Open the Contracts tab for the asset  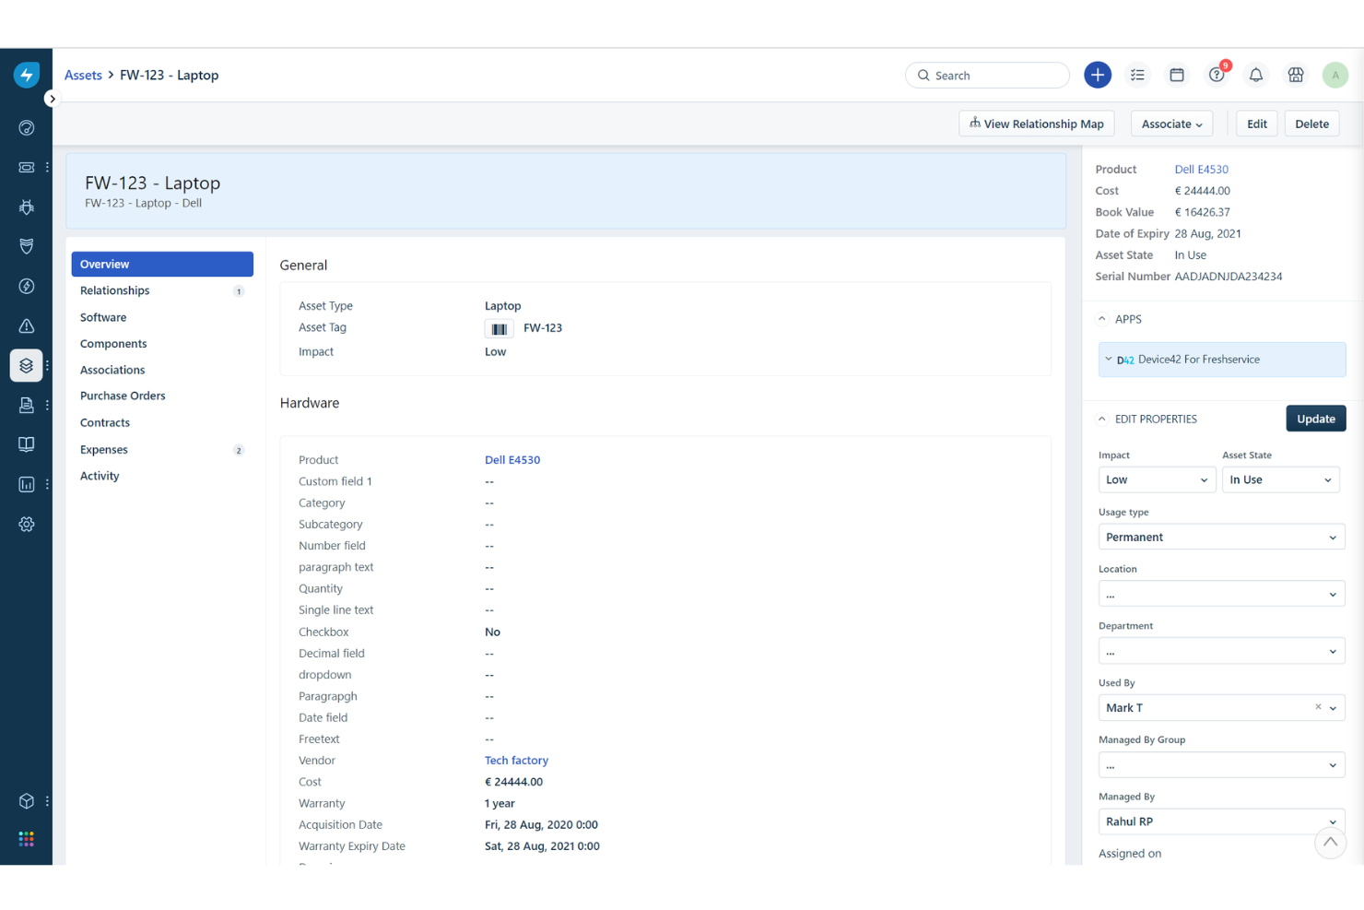104,422
